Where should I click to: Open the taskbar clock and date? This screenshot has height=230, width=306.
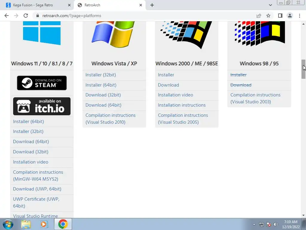pyautogui.click(x=291, y=224)
